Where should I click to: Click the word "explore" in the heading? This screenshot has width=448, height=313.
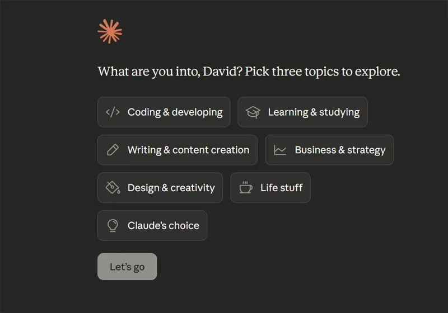[379, 72]
